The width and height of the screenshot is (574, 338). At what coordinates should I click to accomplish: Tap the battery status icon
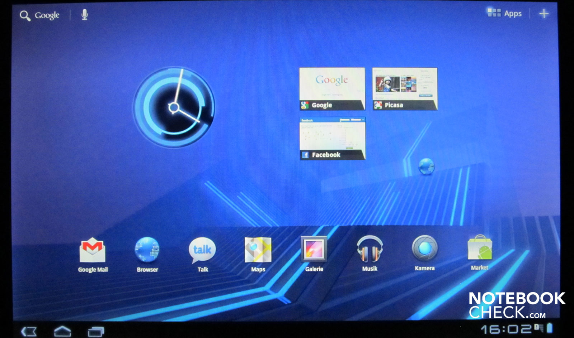(549, 328)
